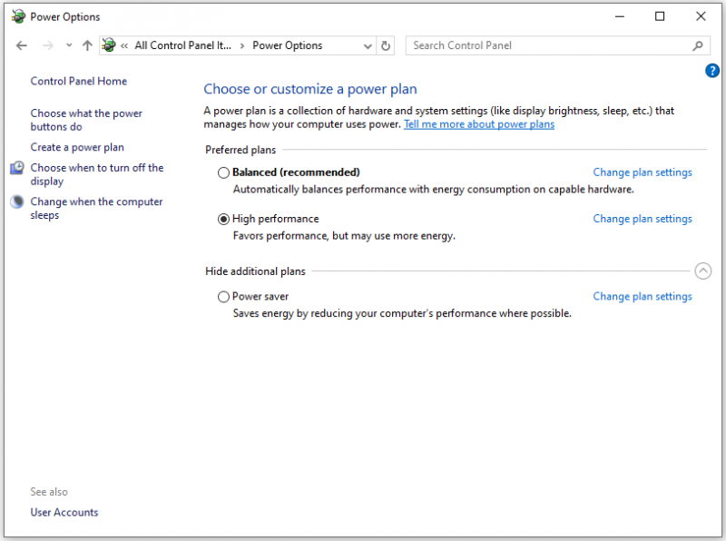Click the magnifier search icon
Screen dimensions: 726x541
click(698, 45)
